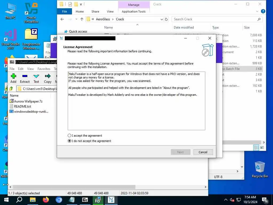Click the Visual Studio 2017 desktop icon
Screen dimensions: 273x205
pos(10,39)
